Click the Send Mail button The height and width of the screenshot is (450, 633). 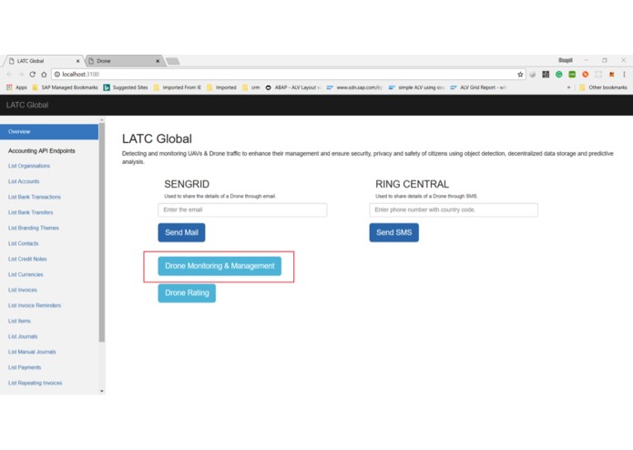coord(181,232)
